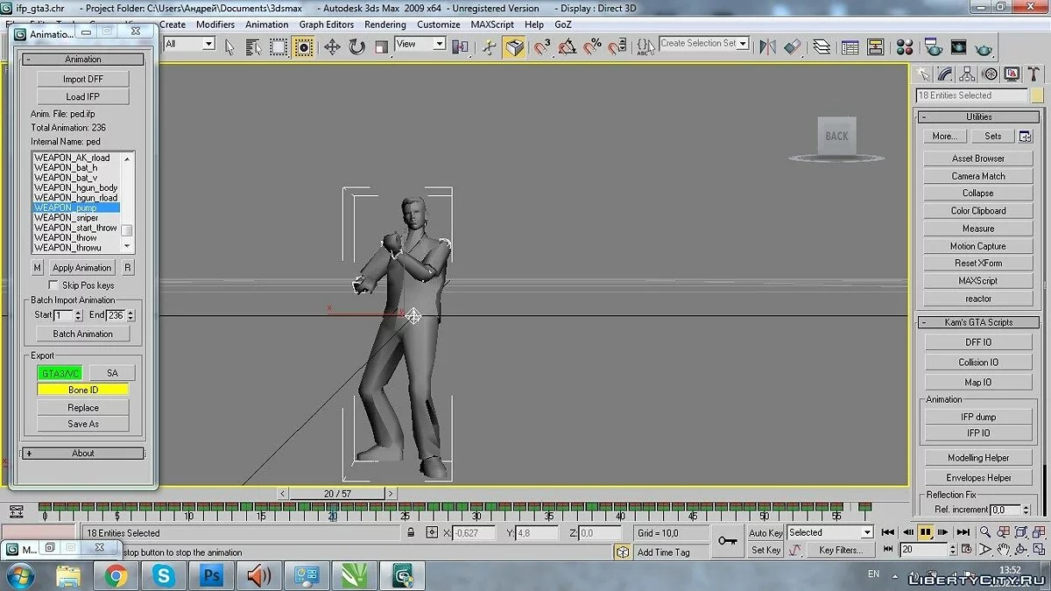1051x591 pixels.
Task: Toggle Auto Key animation mode
Action: coord(765,532)
